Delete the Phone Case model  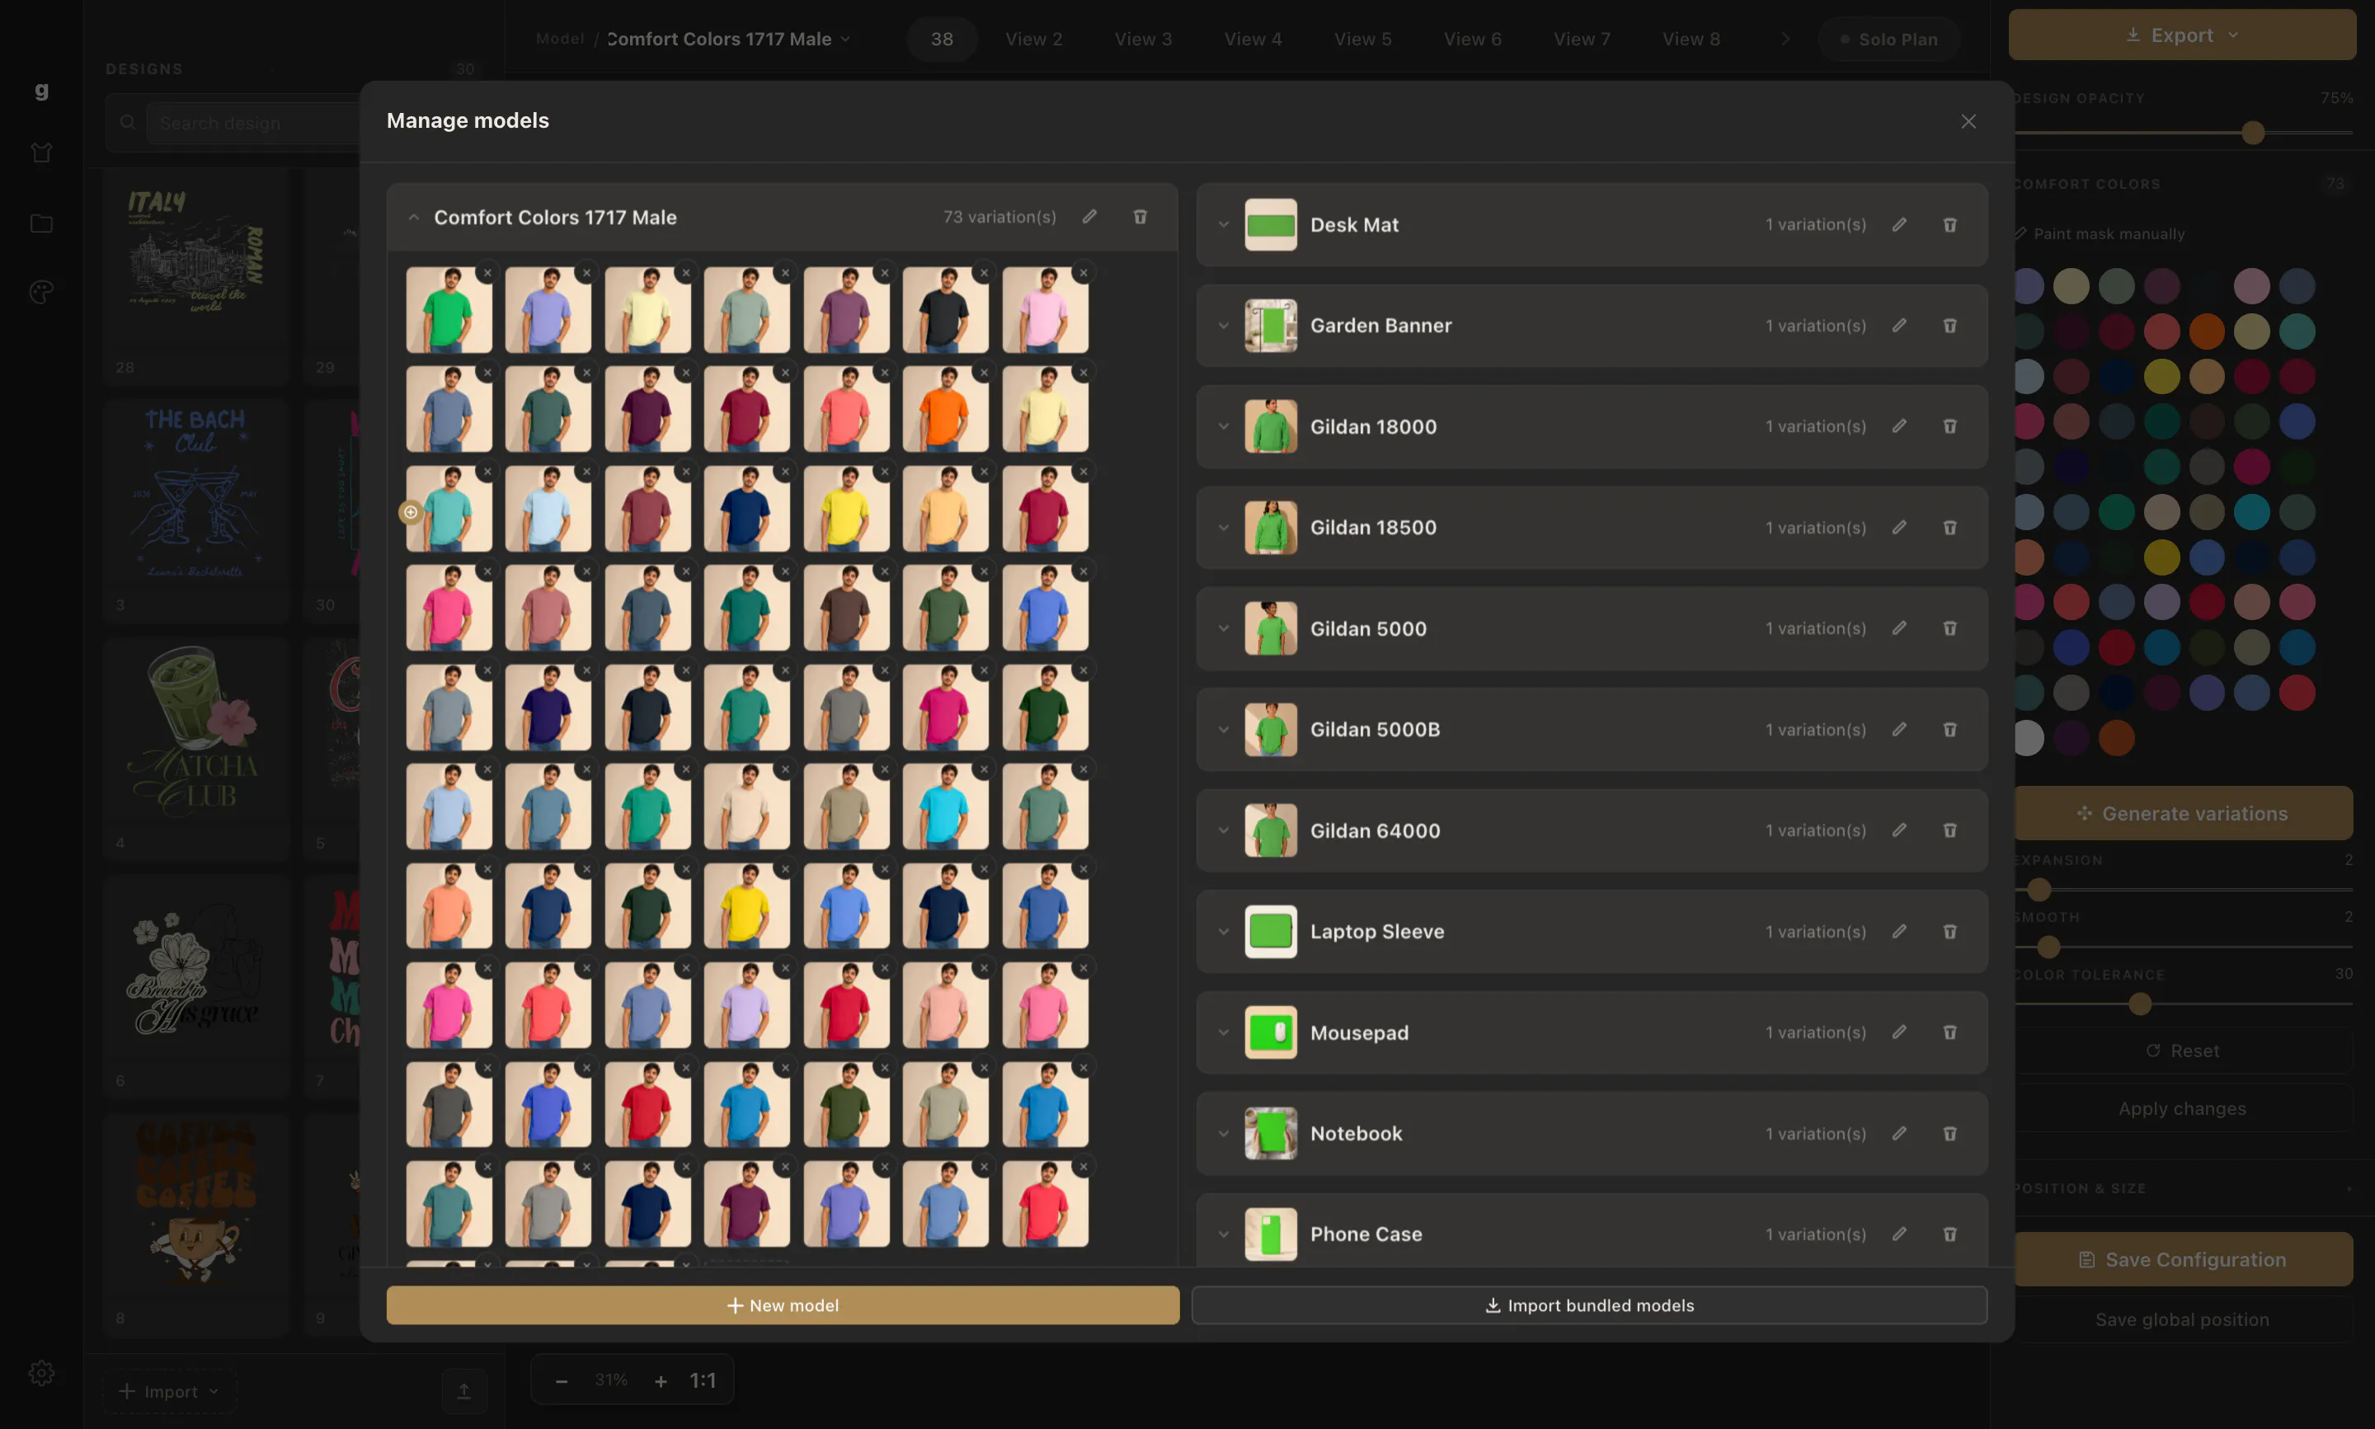tap(1949, 1234)
